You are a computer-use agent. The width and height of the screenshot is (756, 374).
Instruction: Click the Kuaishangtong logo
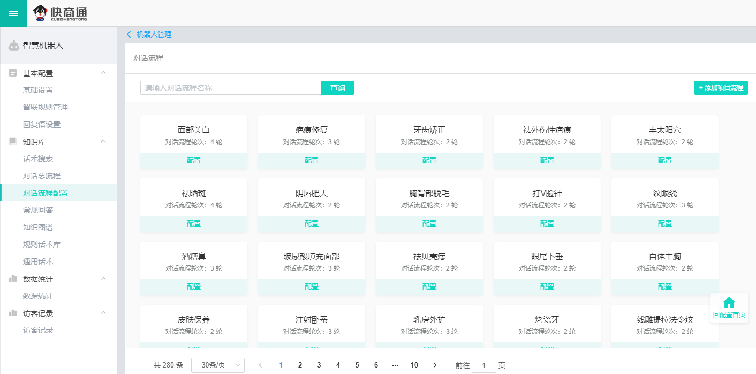tap(60, 13)
